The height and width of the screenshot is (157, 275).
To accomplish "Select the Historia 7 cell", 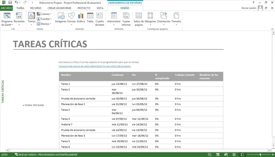I will pos(67,124).
